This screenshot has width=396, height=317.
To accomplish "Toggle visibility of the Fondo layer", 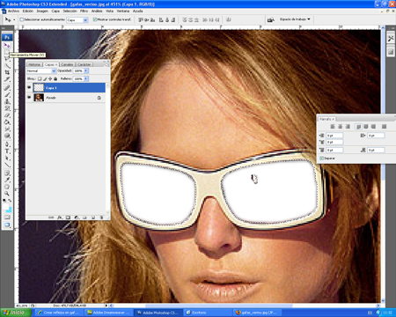I will pyautogui.click(x=29, y=98).
